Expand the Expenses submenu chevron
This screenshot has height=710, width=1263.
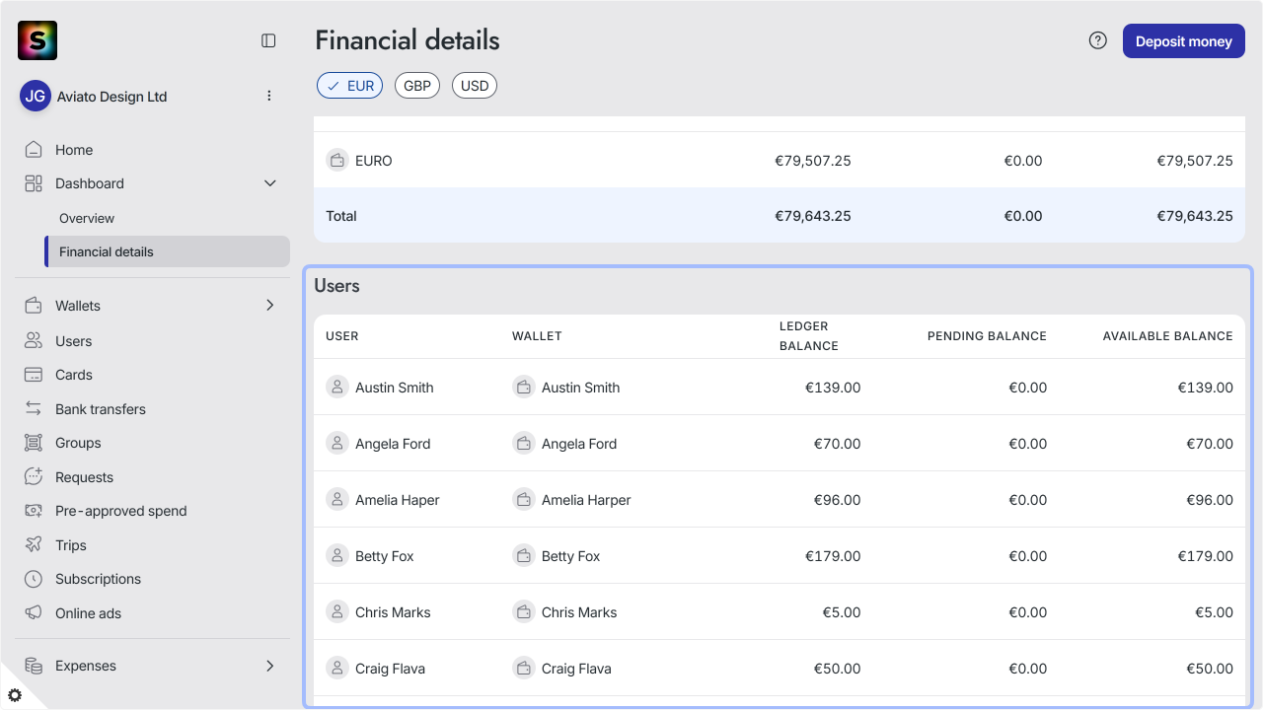pos(270,666)
